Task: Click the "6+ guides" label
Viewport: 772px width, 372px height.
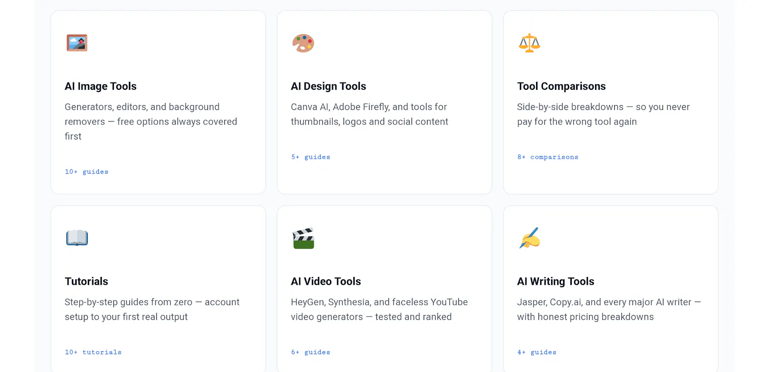Action: coord(311,352)
